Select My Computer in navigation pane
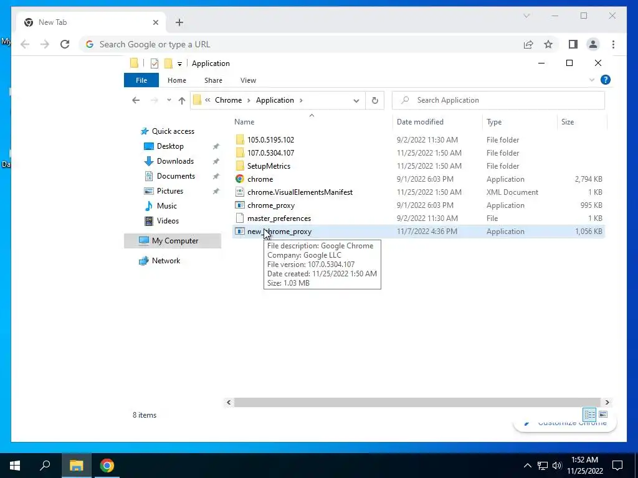The image size is (638, 478). [173, 241]
